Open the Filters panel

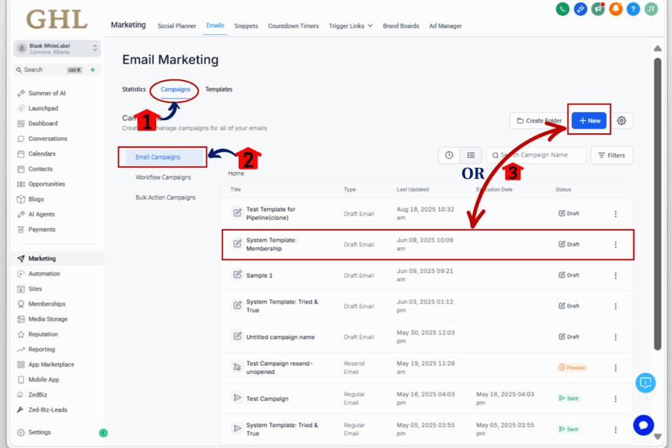(612, 155)
